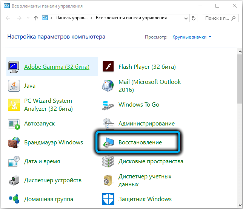
Task: Click the Все элементы панели управления breadcrumb
Action: point(131,18)
